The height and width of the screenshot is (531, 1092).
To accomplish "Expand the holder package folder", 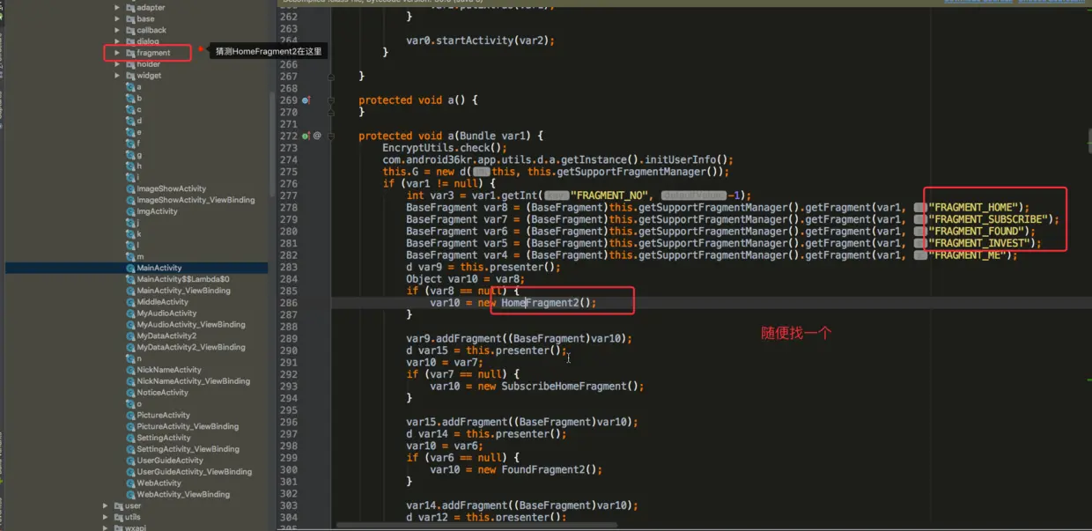I will tap(118, 64).
